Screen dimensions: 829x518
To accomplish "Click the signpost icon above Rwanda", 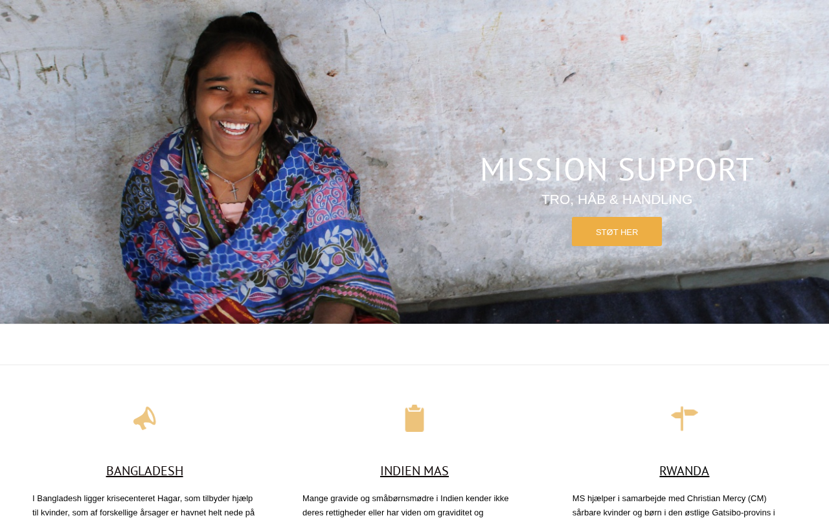I will [x=685, y=418].
